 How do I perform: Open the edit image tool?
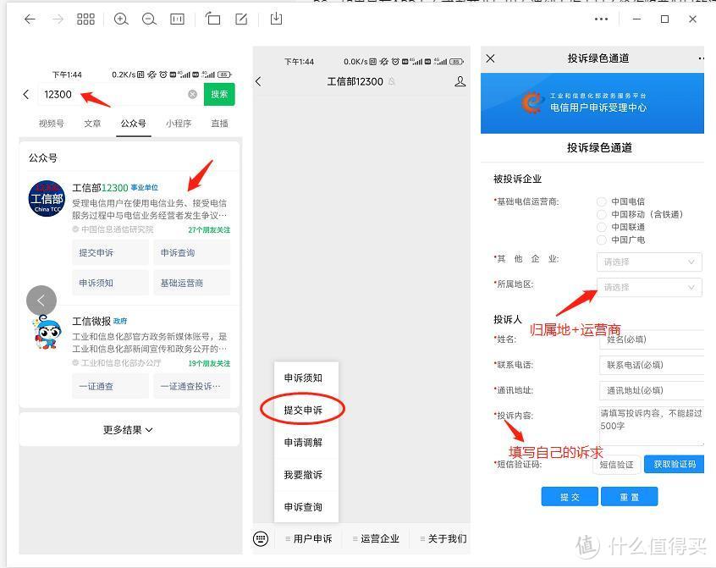241,19
